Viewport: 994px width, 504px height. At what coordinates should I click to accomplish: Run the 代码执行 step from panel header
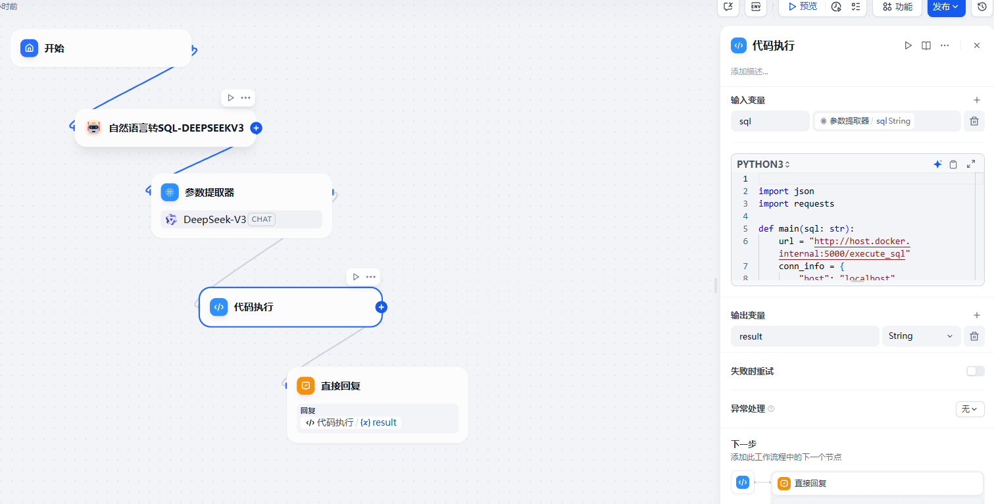pos(908,45)
